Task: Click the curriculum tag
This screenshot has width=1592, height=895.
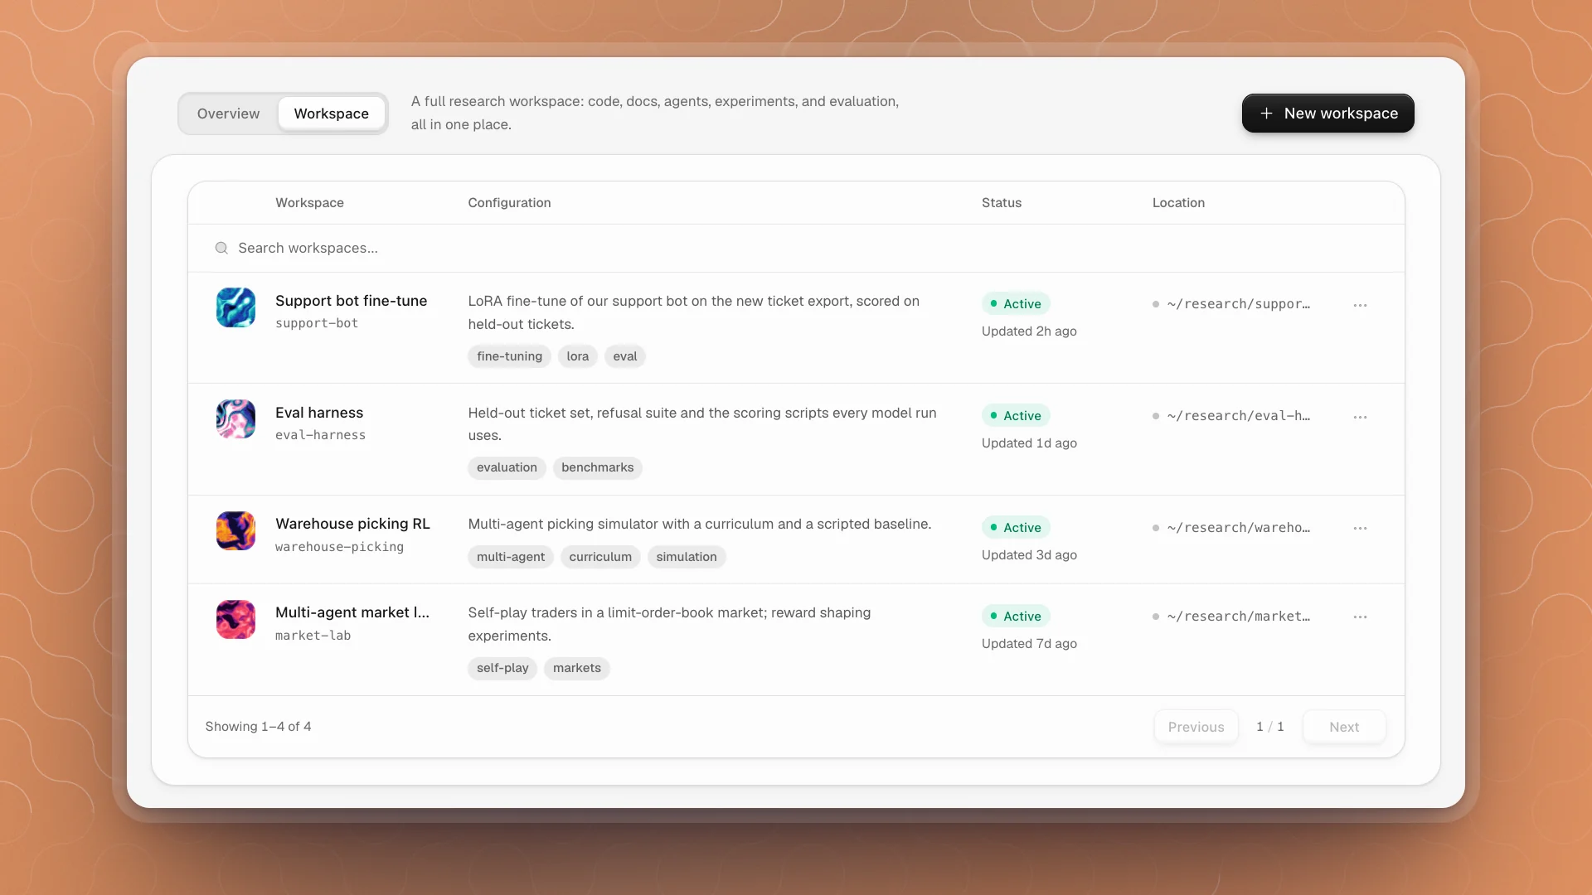Action: [x=600, y=557]
